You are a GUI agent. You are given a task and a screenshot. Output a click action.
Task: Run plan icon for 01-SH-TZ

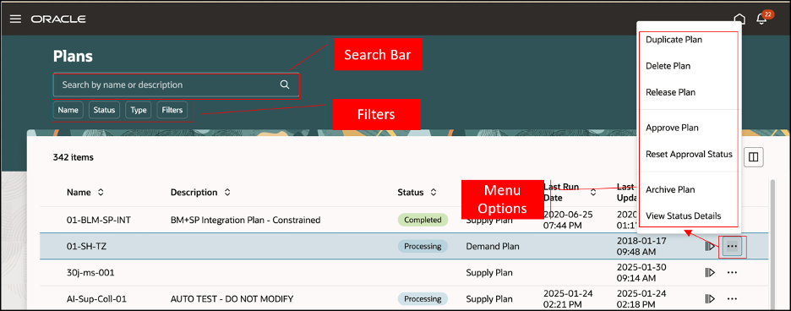point(710,247)
